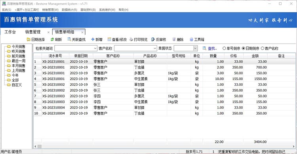This screenshot has width=297, height=154.
Task: Open the 客户名称 filter dropdown
Action: 155,48
